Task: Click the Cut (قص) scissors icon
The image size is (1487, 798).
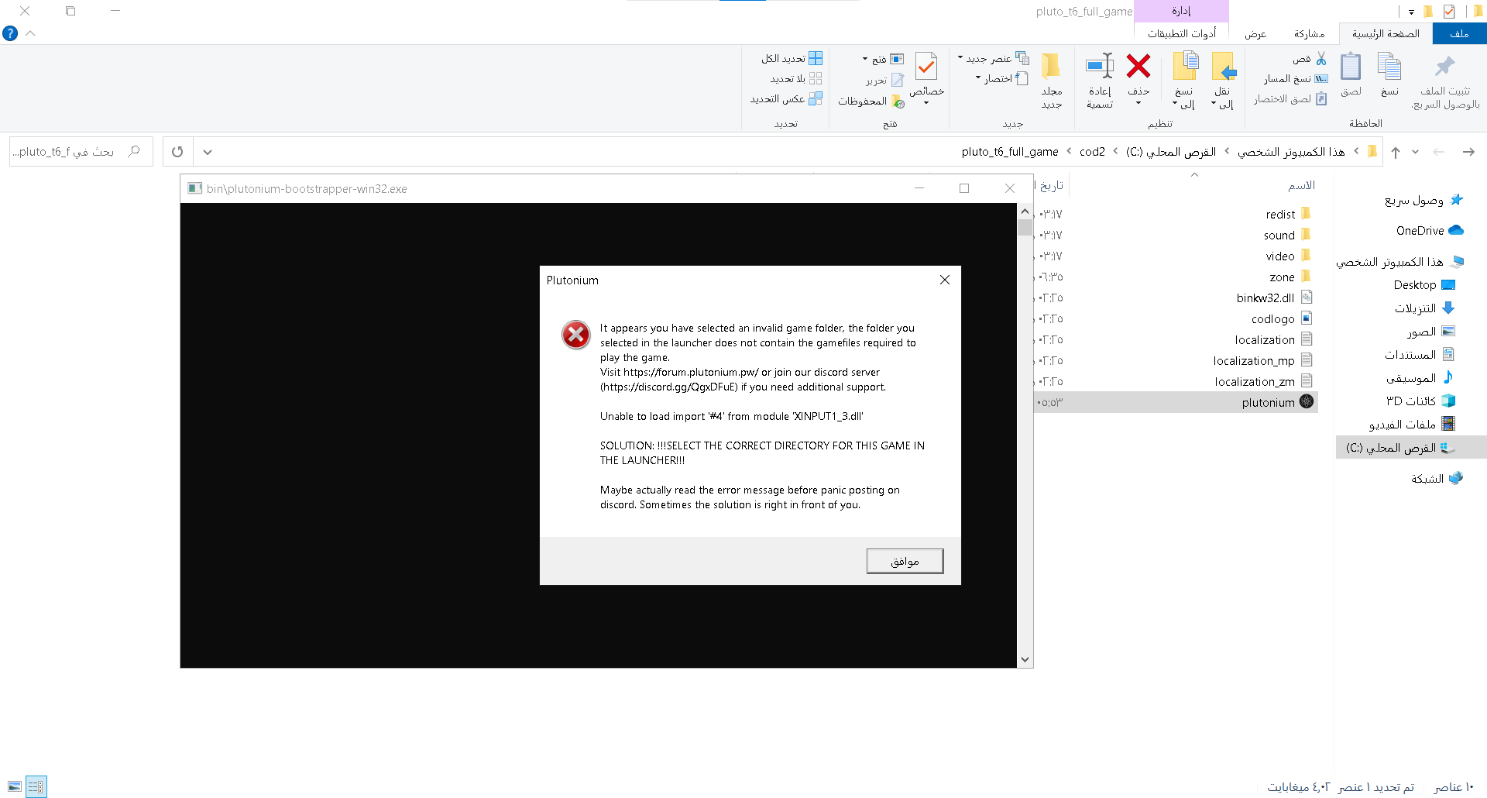Action: (1320, 59)
